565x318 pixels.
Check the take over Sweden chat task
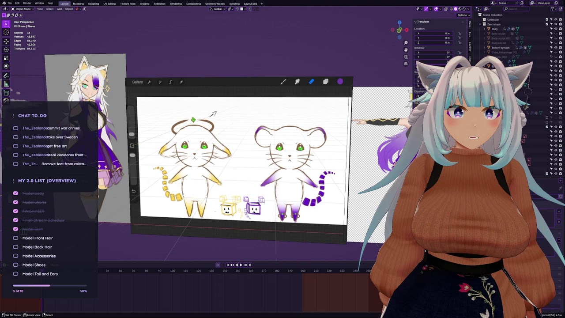[15, 137]
